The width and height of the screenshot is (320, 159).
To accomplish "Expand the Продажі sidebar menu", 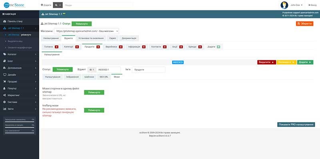I will coord(19,81).
